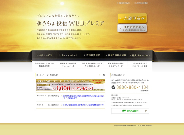Screen dimensions: 184x135
Task: Select the キャッシュバック navigation tab
Action: click(68, 55)
